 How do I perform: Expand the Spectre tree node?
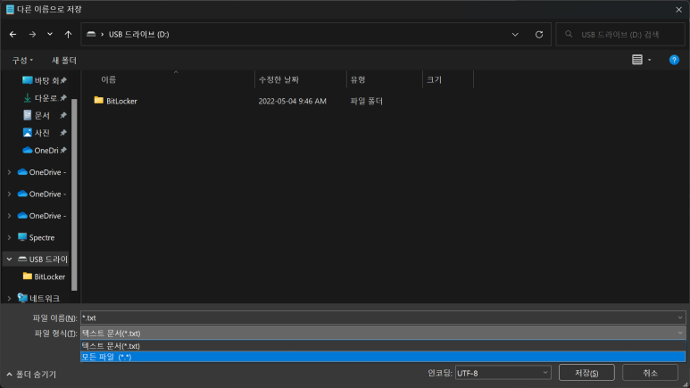[9, 237]
